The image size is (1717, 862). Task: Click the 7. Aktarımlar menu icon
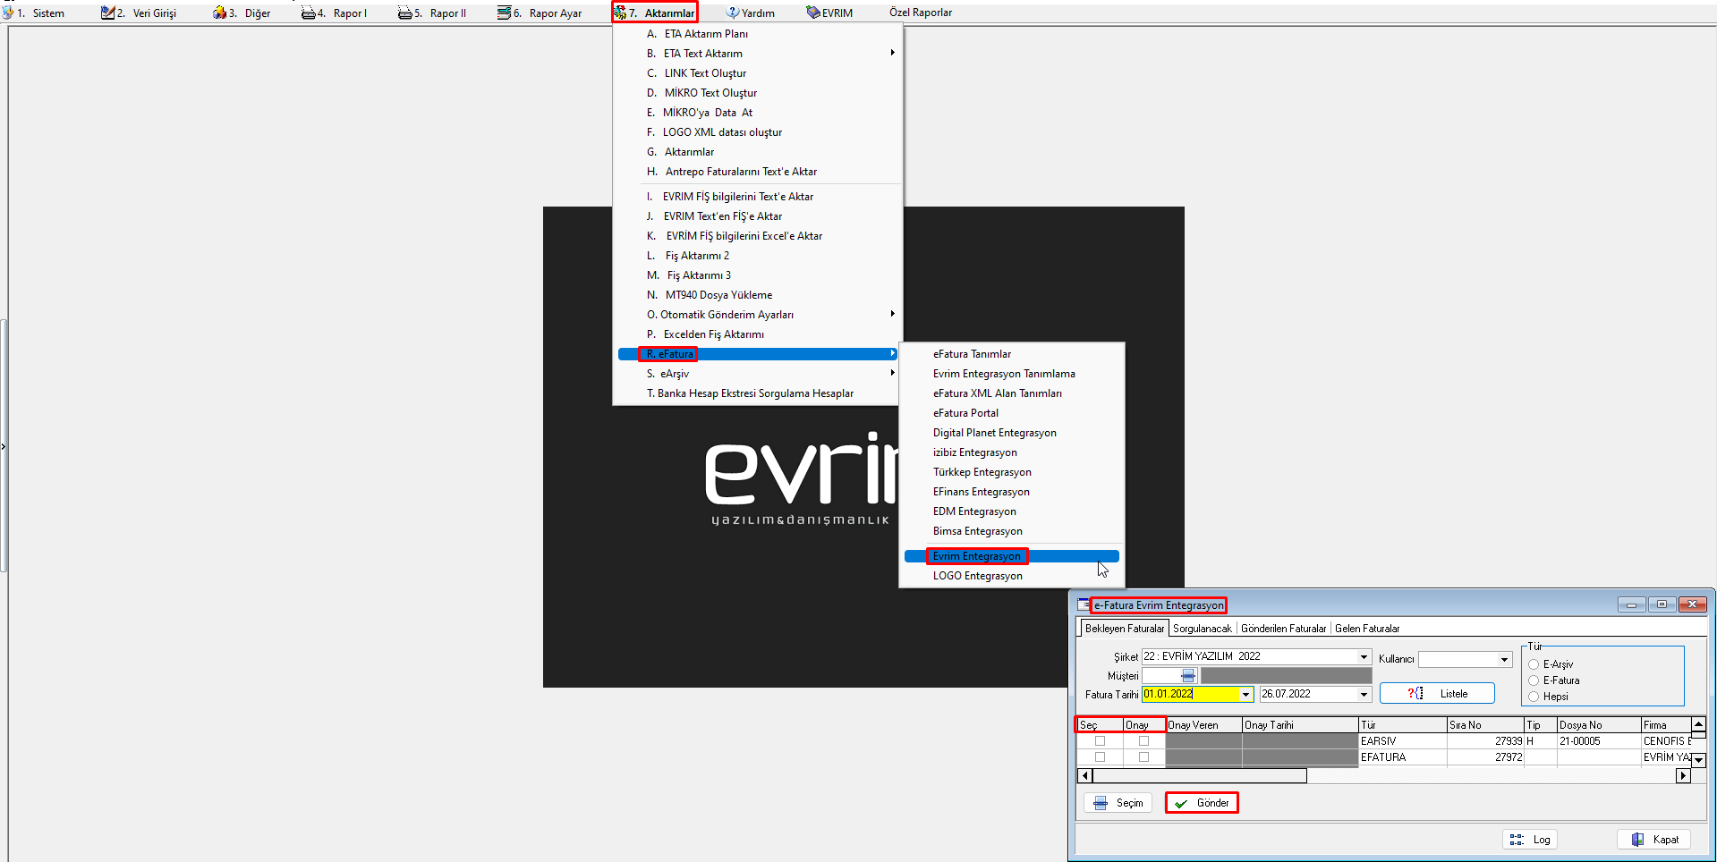point(620,13)
